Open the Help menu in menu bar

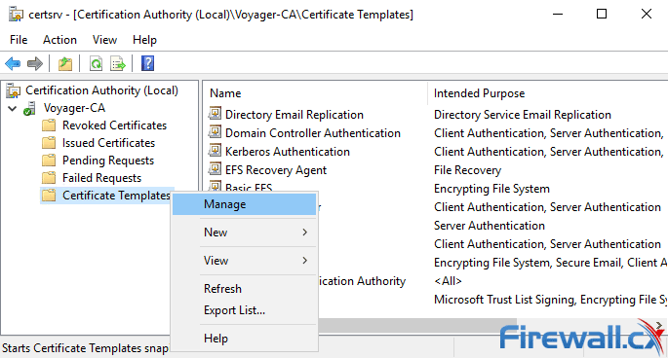[144, 40]
